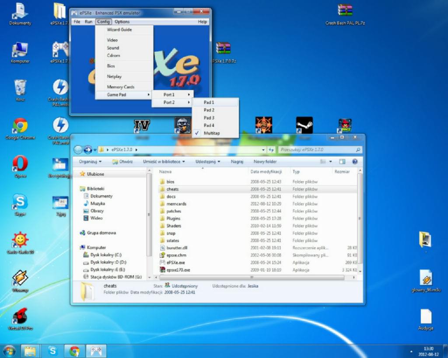
Task: Expand the Port 1 submenu
Action: click(x=172, y=94)
